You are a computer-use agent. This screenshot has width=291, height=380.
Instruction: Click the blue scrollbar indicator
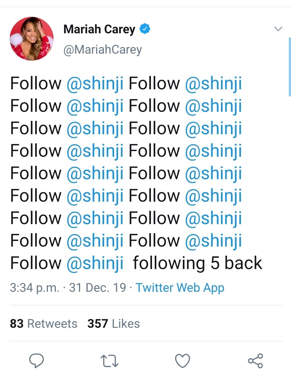(x=290, y=67)
